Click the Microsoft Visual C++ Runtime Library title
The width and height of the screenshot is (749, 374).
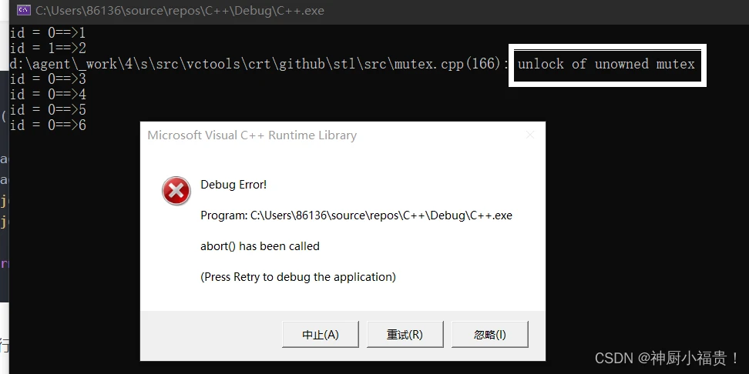252,135
